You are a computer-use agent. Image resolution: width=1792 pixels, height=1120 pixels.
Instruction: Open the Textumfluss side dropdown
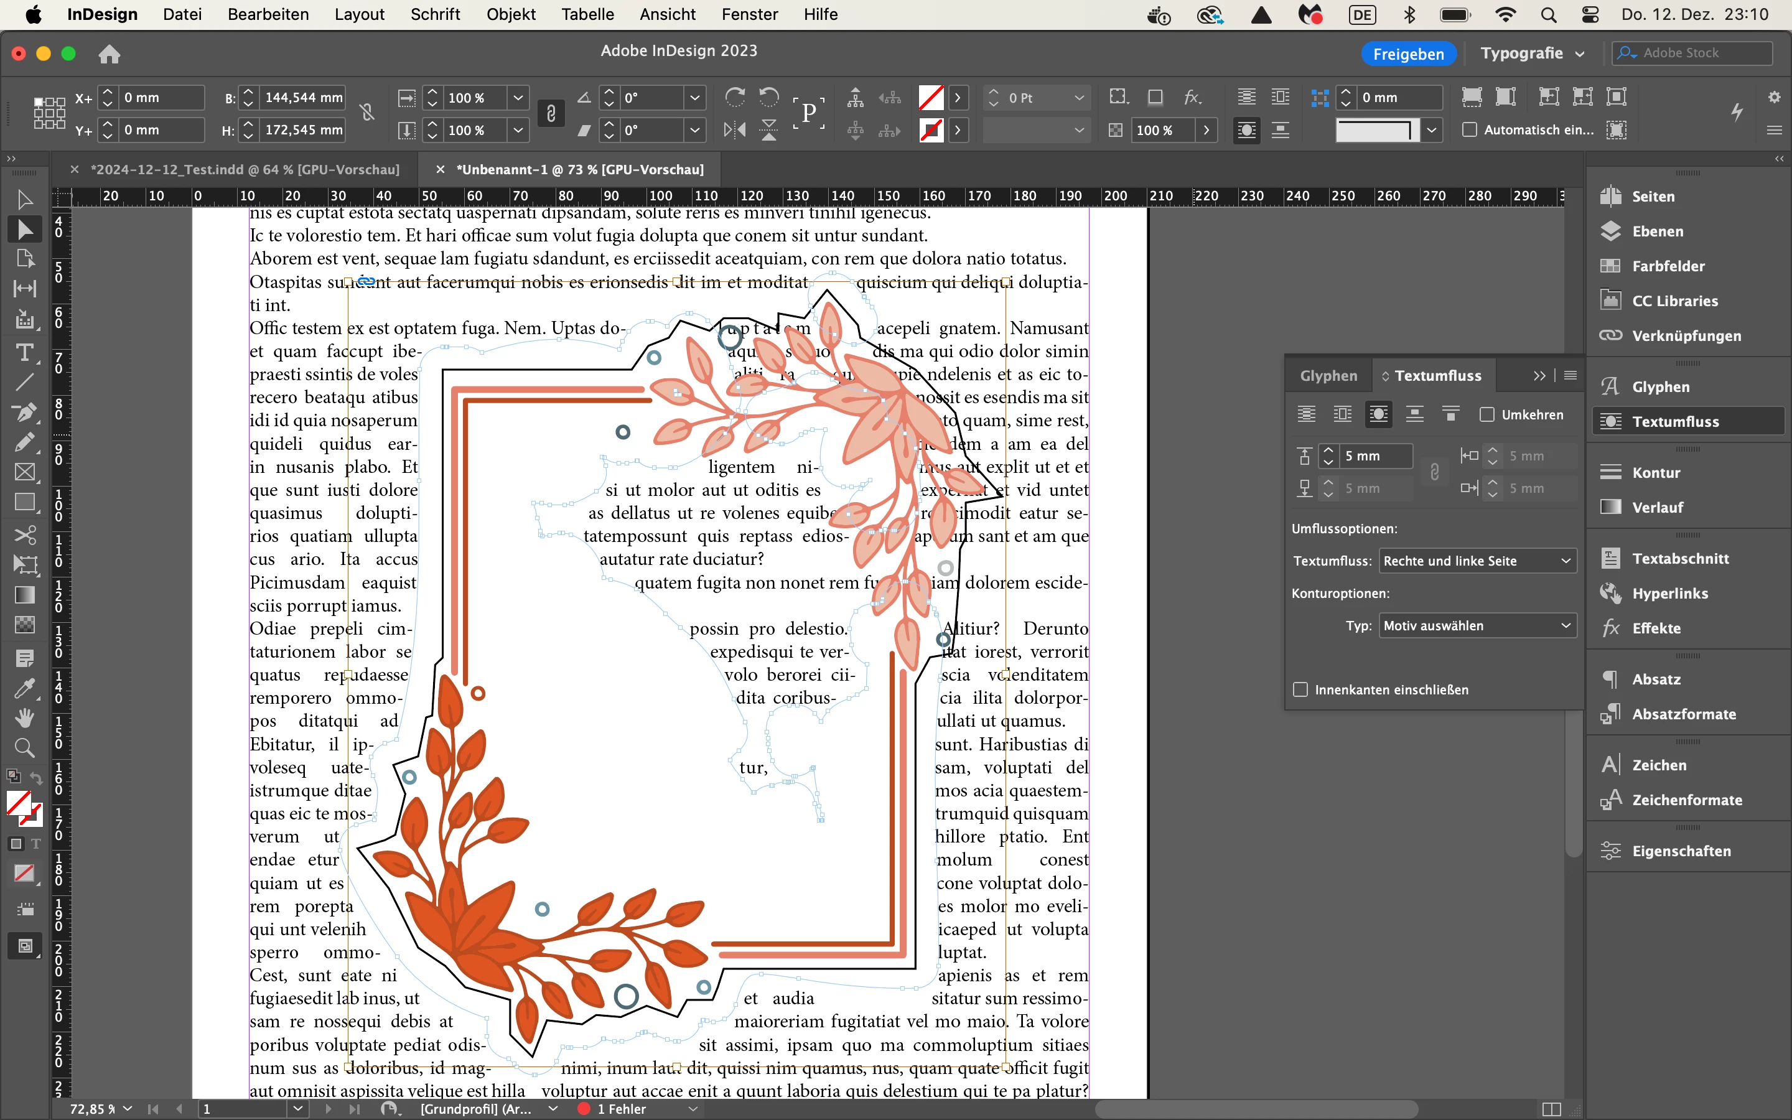[1477, 561]
